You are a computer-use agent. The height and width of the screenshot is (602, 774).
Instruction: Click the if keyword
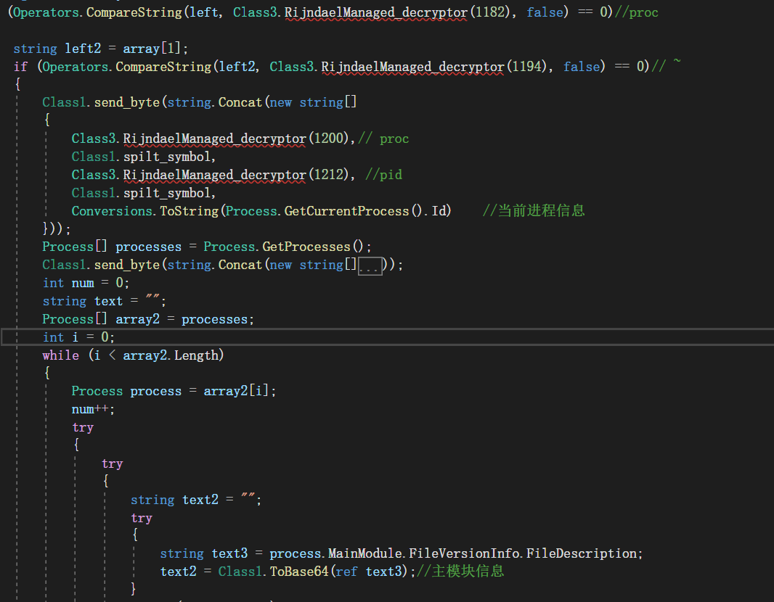(21, 66)
